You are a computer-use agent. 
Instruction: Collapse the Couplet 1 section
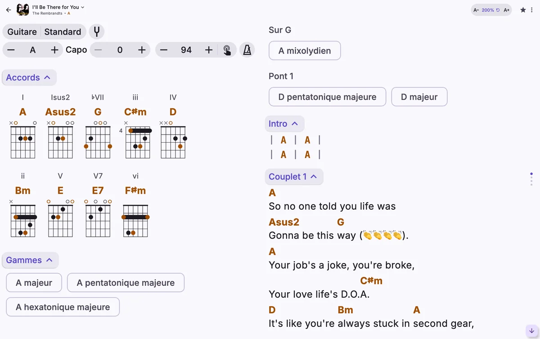click(294, 177)
